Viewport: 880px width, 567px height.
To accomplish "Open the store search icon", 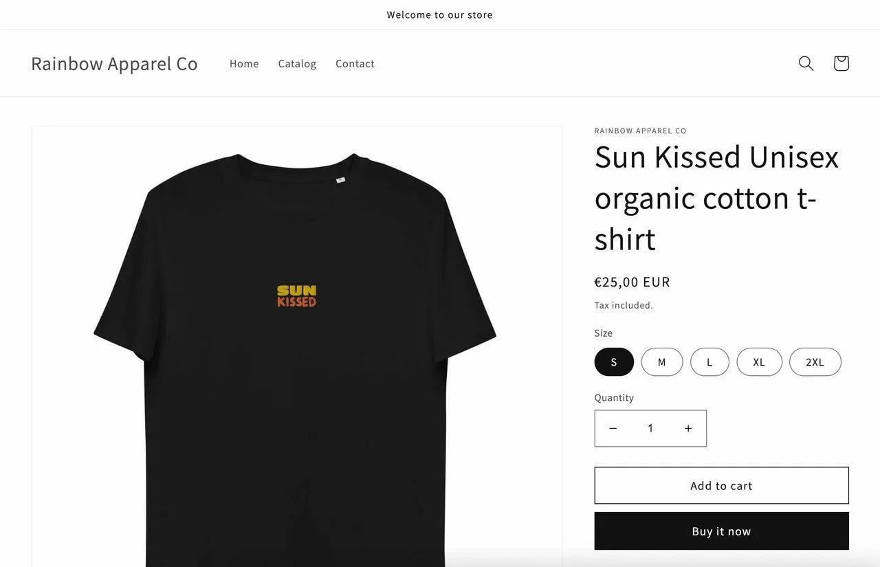I will pyautogui.click(x=806, y=63).
